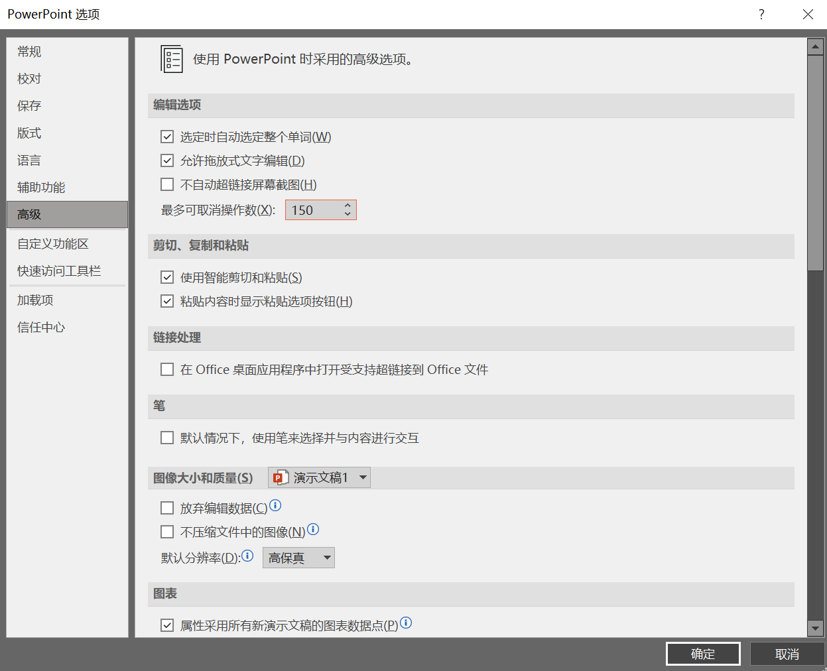The height and width of the screenshot is (671, 827).
Task: Enable 默认情况下使用笔来选择 checkbox
Action: 167,438
